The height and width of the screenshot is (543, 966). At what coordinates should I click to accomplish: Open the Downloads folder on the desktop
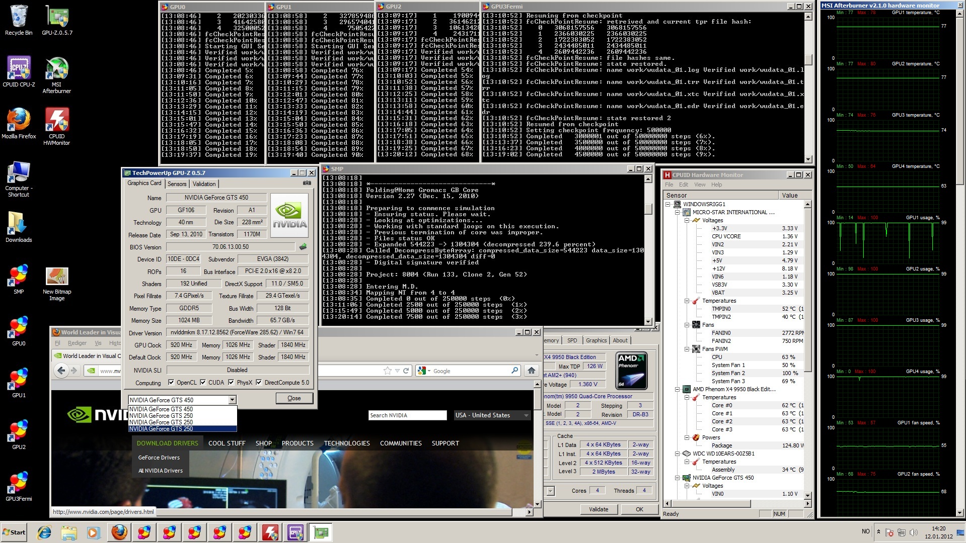click(x=19, y=227)
